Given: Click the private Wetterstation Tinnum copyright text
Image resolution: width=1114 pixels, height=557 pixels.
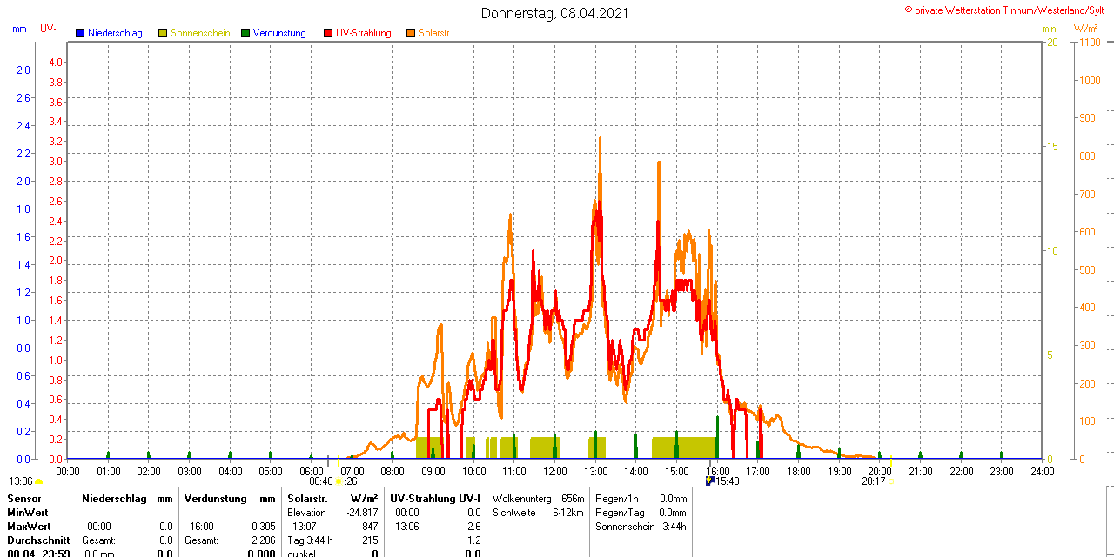Looking at the screenshot, I should [x=1008, y=10].
